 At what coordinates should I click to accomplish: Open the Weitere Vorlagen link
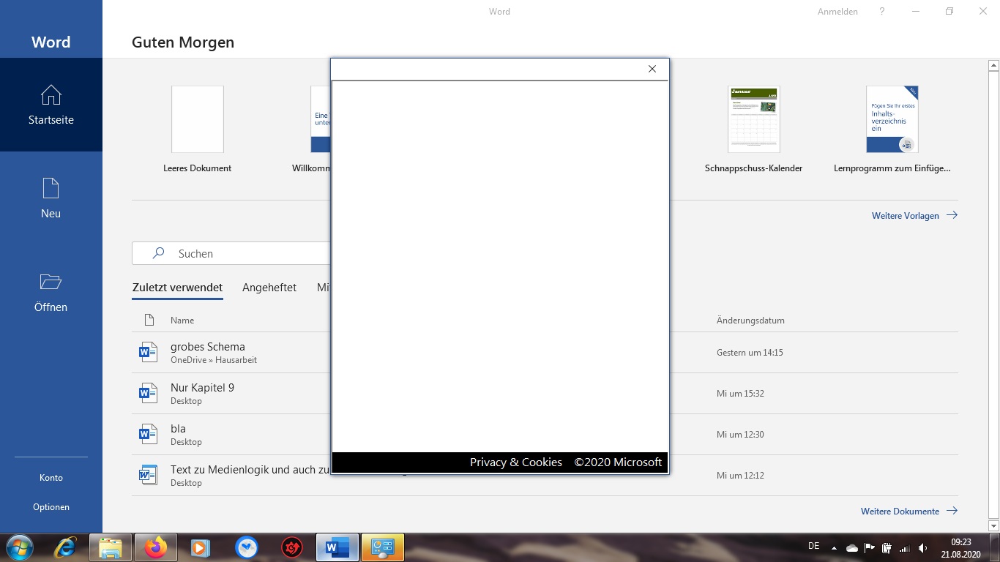pyautogui.click(x=914, y=215)
